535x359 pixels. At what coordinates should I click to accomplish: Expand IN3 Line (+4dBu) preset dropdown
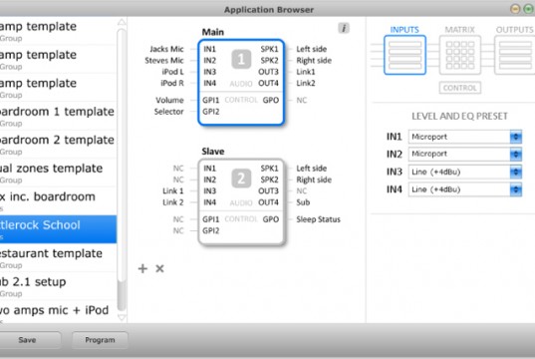pyautogui.click(x=464, y=172)
